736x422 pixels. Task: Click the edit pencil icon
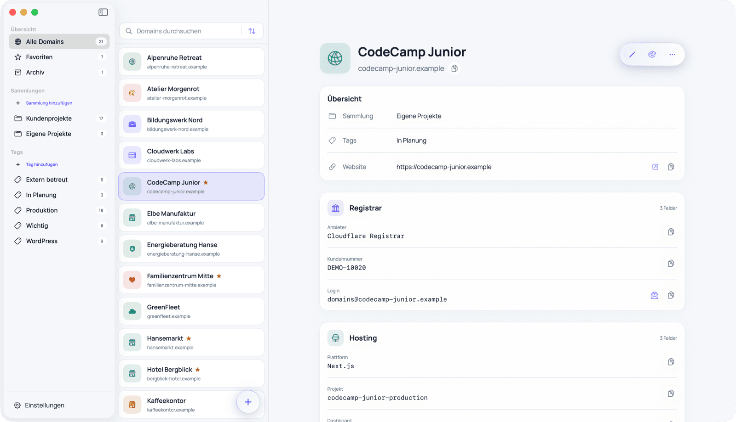pyautogui.click(x=632, y=55)
